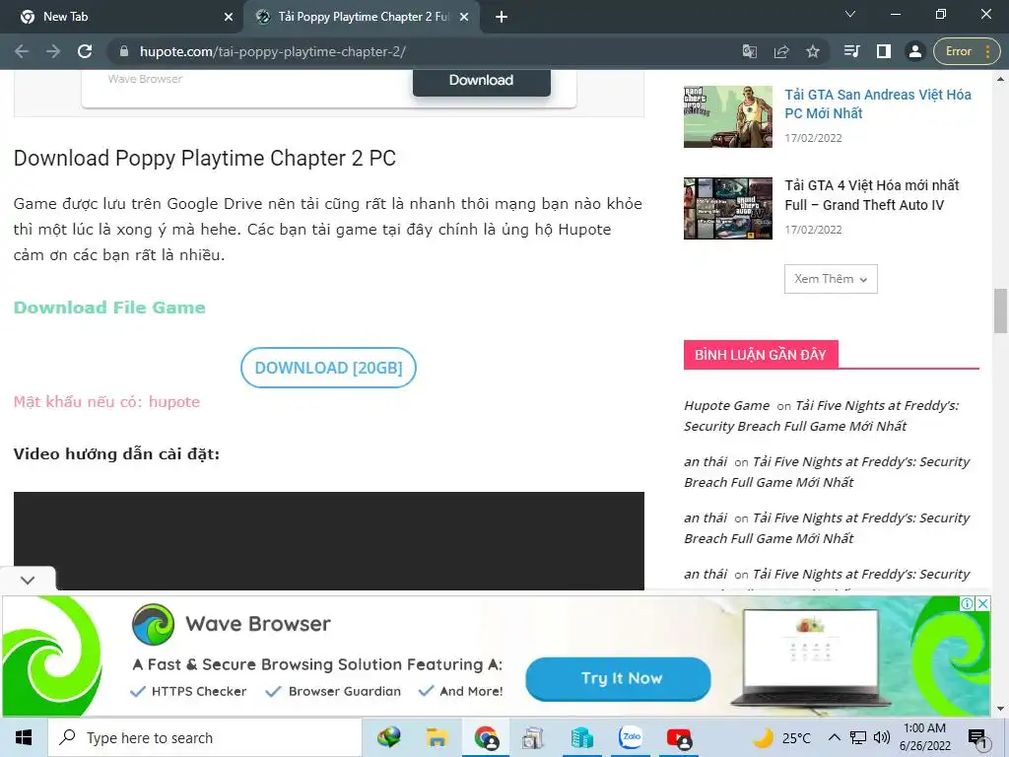Open the 25°C weather widget
The width and height of the screenshot is (1009, 757).
781,737
